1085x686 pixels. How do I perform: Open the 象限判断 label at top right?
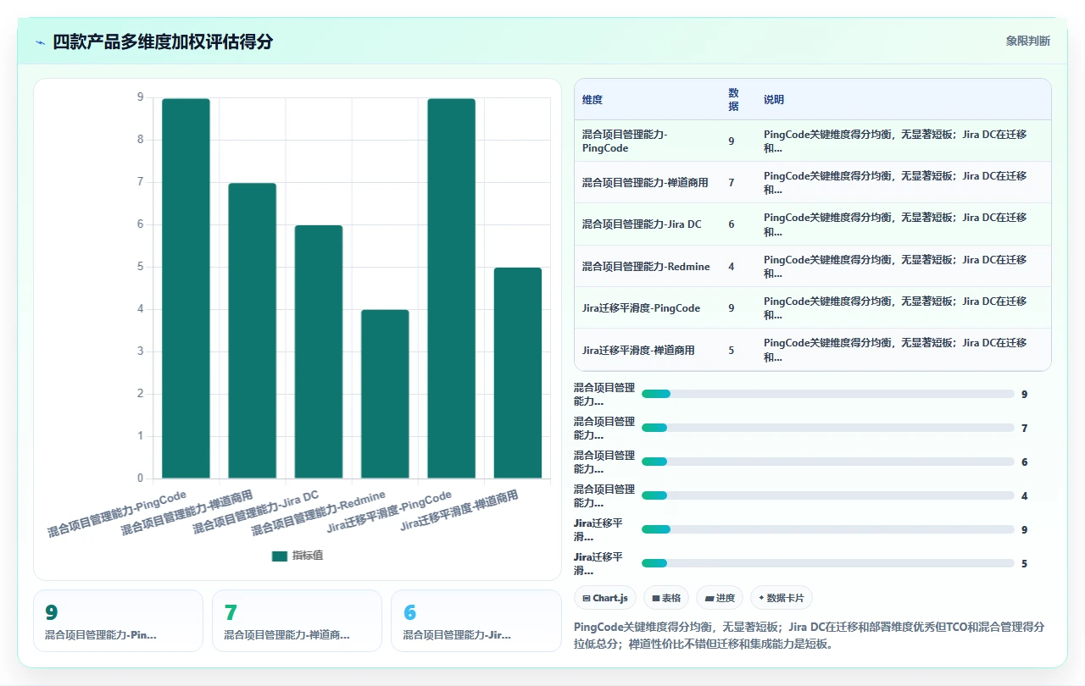[x=1028, y=41]
